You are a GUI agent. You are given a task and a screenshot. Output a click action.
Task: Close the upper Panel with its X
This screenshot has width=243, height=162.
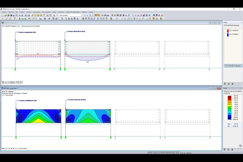pos(242,22)
